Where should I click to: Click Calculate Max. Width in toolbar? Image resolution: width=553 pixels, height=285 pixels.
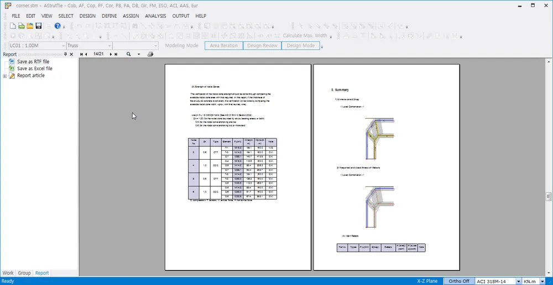(x=305, y=35)
